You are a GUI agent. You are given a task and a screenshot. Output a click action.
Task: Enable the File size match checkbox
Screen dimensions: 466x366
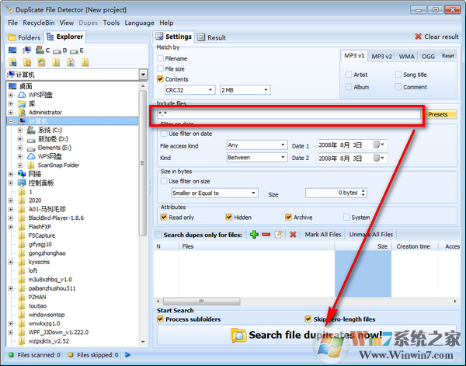click(x=160, y=68)
